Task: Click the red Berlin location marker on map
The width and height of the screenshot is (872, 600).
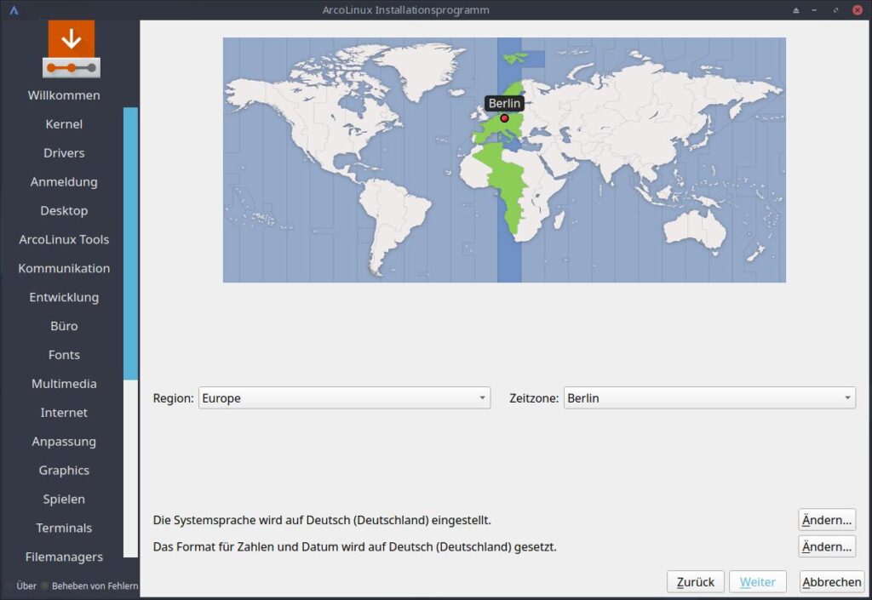Action: 504,118
